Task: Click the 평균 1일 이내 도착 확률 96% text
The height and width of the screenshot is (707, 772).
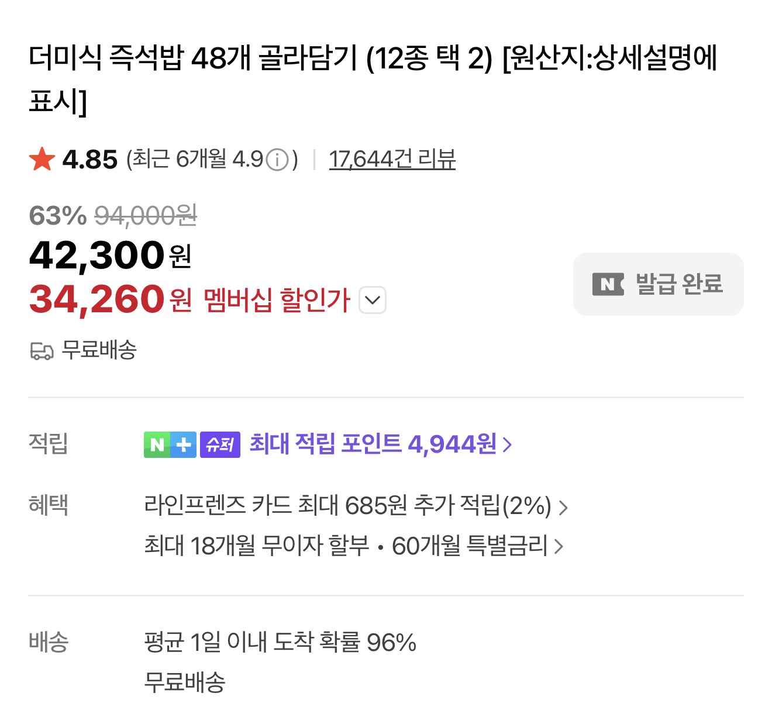Action: point(280,642)
